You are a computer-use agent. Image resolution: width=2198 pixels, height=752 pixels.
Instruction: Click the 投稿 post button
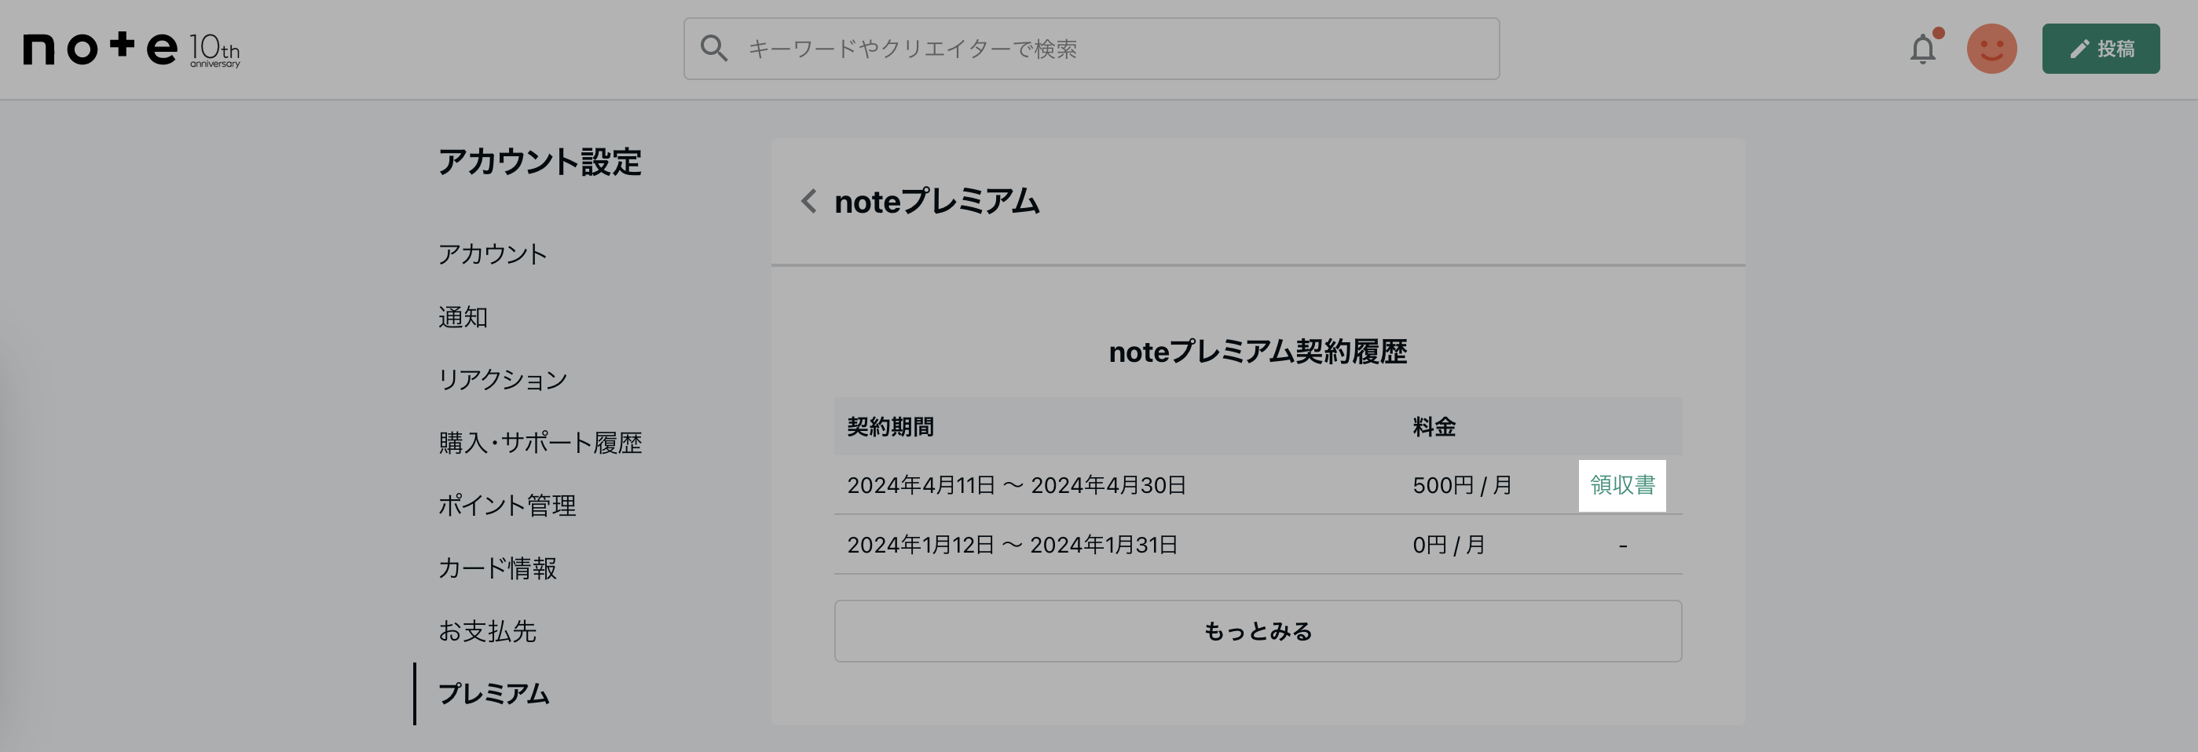(x=2101, y=49)
